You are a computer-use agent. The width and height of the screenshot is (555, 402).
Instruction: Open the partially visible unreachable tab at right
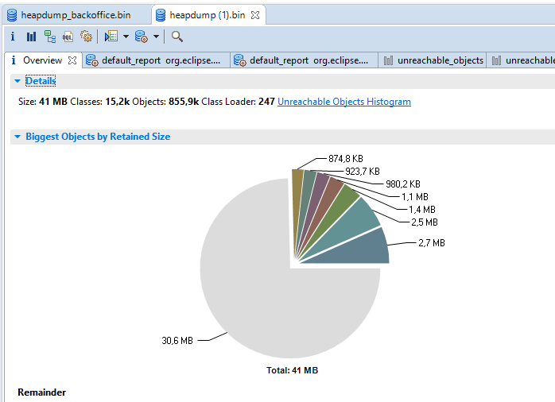point(522,61)
